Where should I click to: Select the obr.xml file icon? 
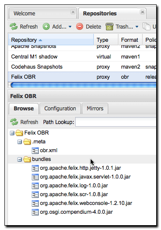[35, 150]
